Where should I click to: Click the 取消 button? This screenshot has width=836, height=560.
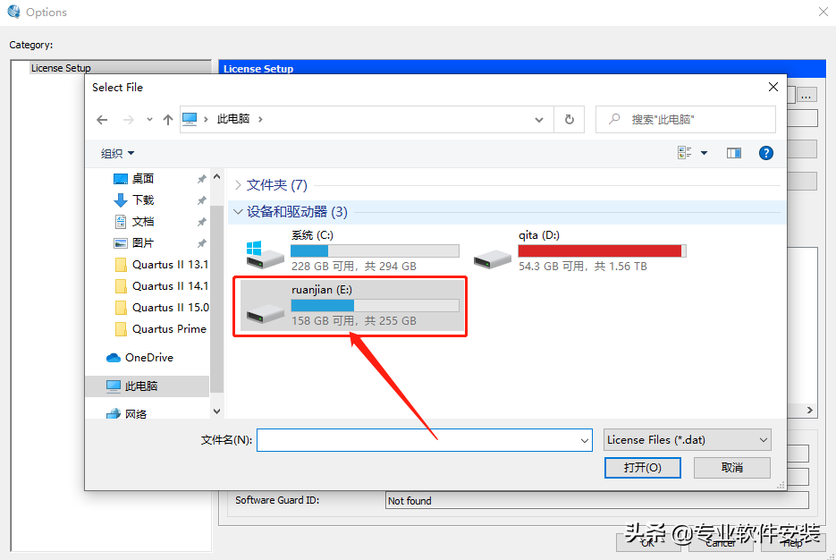732,468
